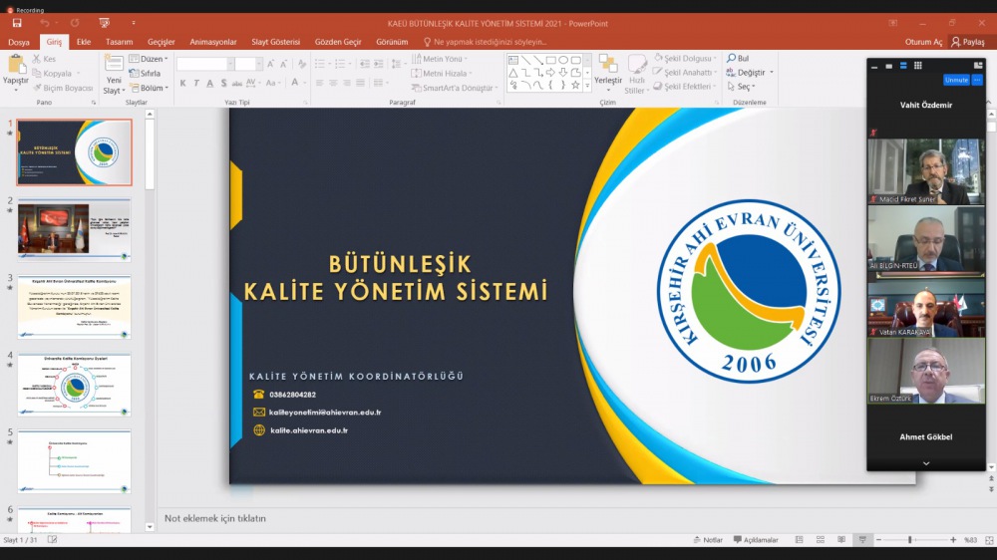This screenshot has width=997, height=560.
Task: Click Sıfırla reset slide button
Action: pos(145,73)
